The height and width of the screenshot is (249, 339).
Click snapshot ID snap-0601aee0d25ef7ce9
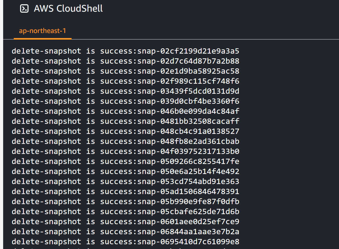coord(188,222)
